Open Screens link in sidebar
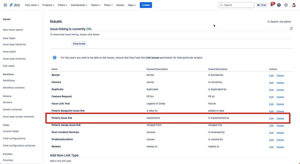 point(8,102)
